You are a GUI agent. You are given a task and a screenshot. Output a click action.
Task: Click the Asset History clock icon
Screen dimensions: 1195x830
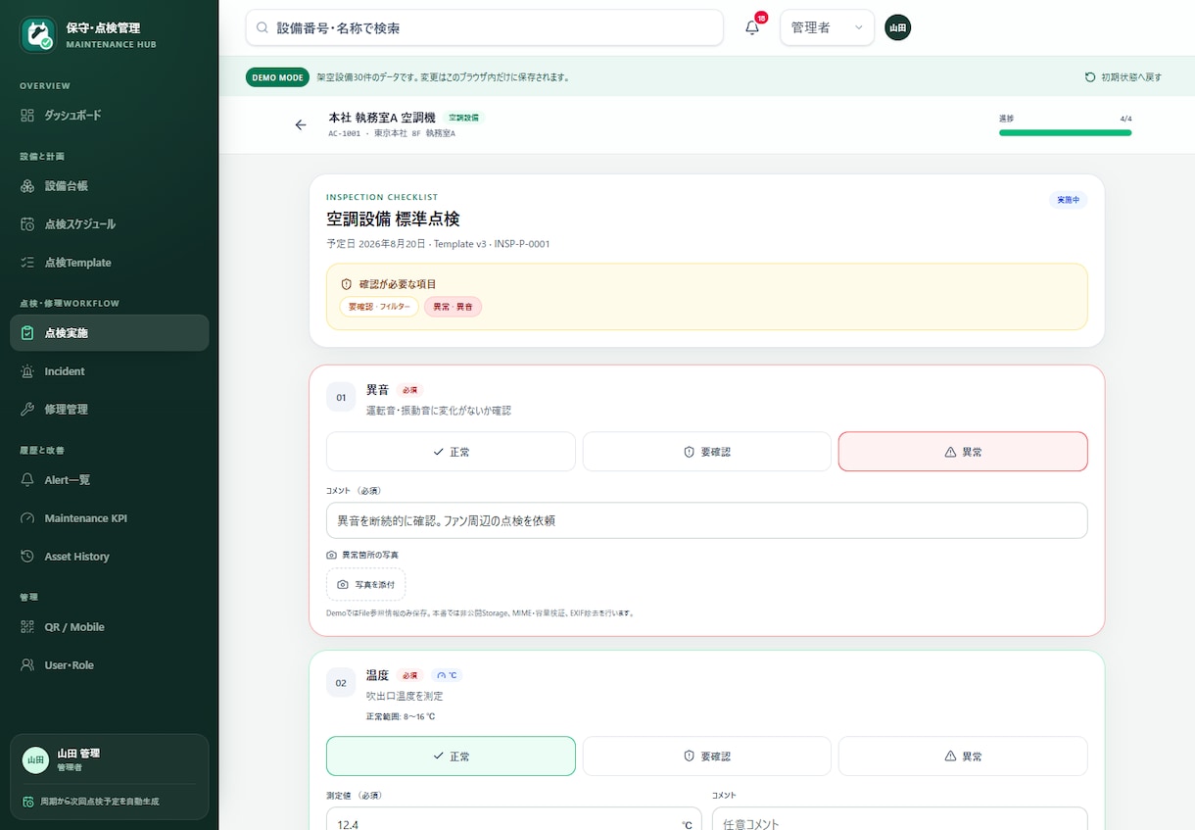[x=27, y=557]
